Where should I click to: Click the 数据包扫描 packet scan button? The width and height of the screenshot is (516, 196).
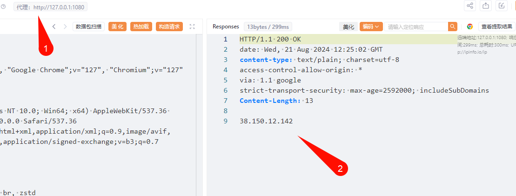coord(89,27)
